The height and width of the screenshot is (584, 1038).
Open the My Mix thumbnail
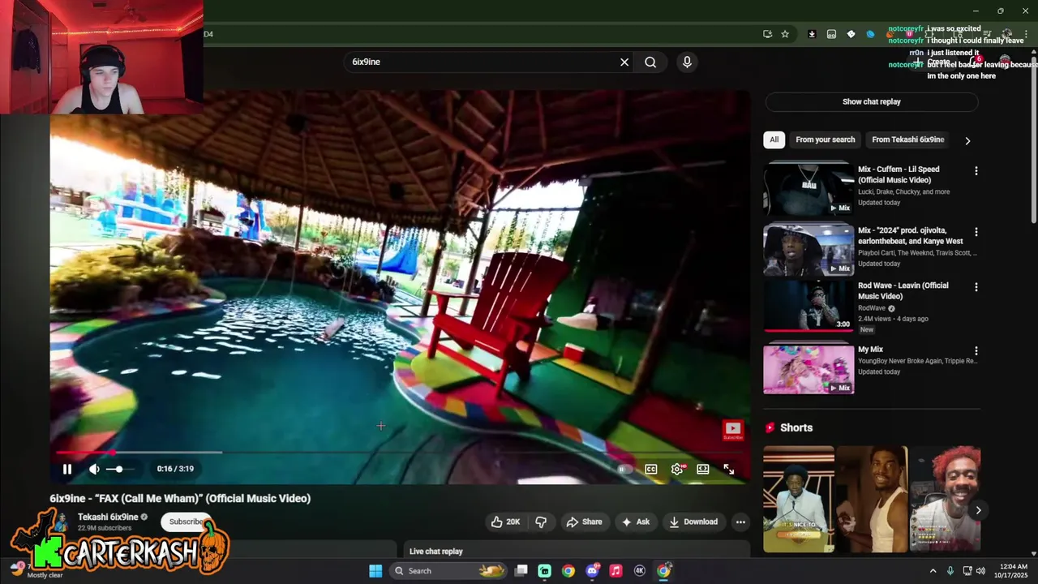coord(809,368)
